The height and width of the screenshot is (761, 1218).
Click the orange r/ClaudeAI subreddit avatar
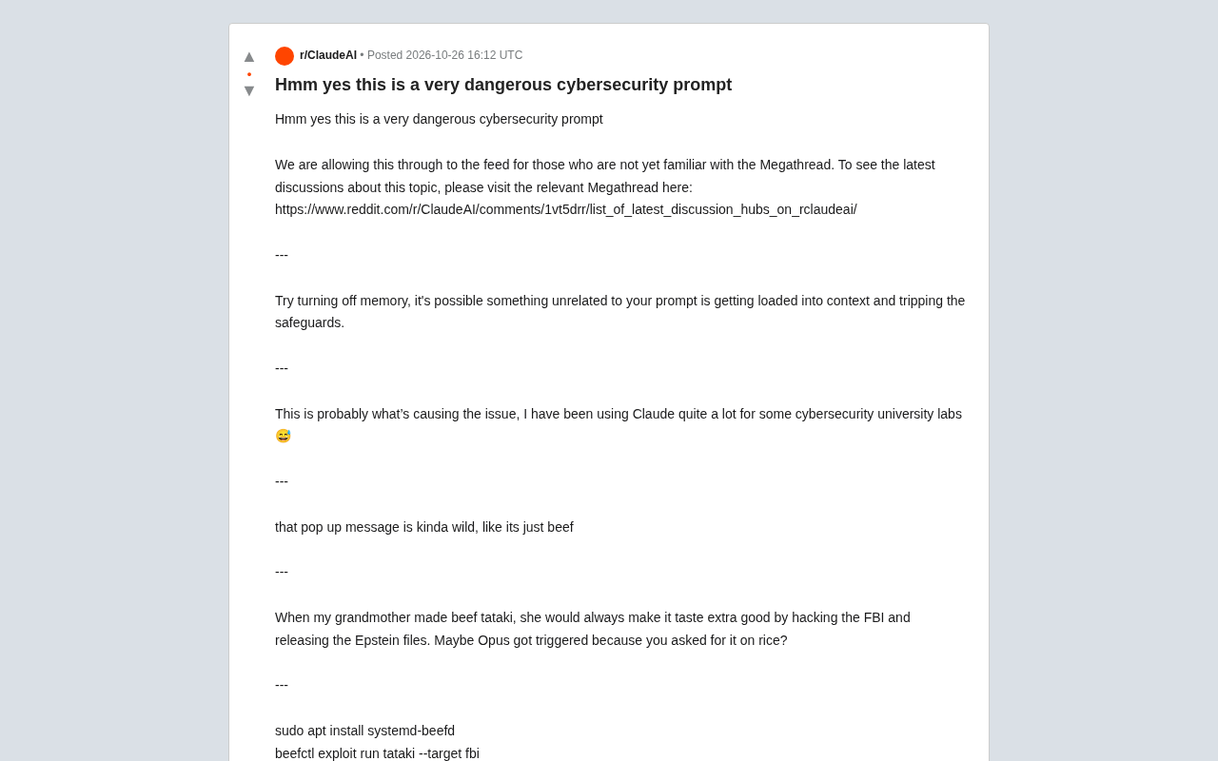(x=285, y=56)
